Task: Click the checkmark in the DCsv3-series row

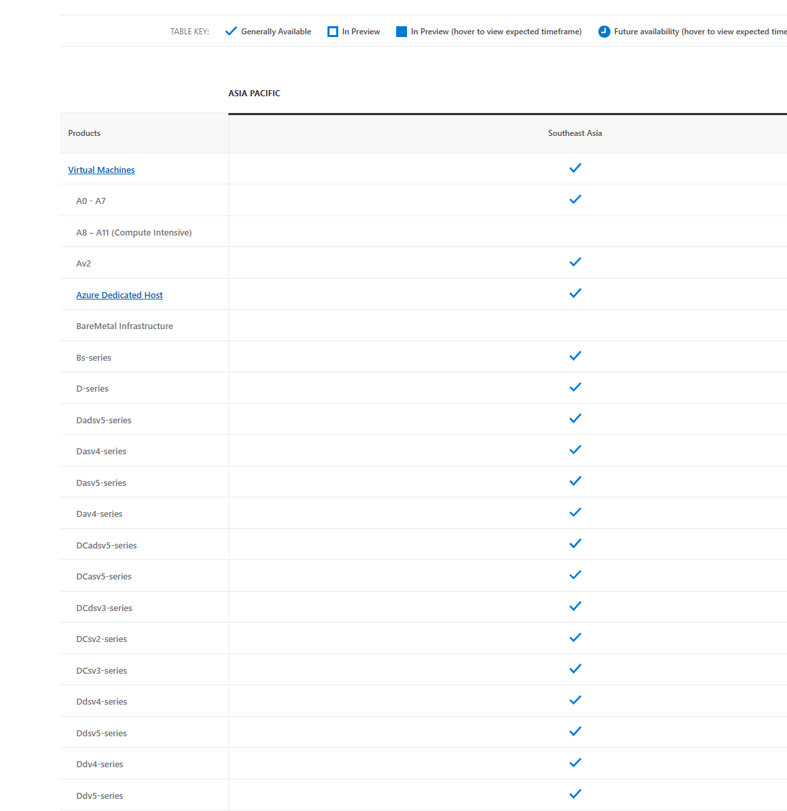Action: tap(575, 669)
